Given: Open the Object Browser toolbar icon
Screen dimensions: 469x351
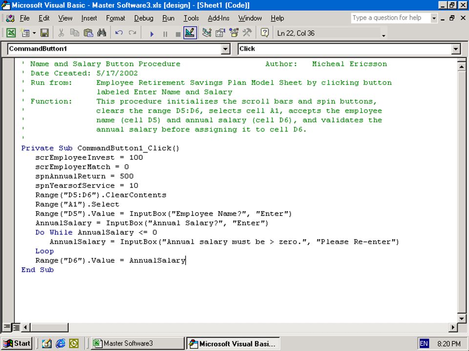Looking at the screenshot, I should (234, 33).
